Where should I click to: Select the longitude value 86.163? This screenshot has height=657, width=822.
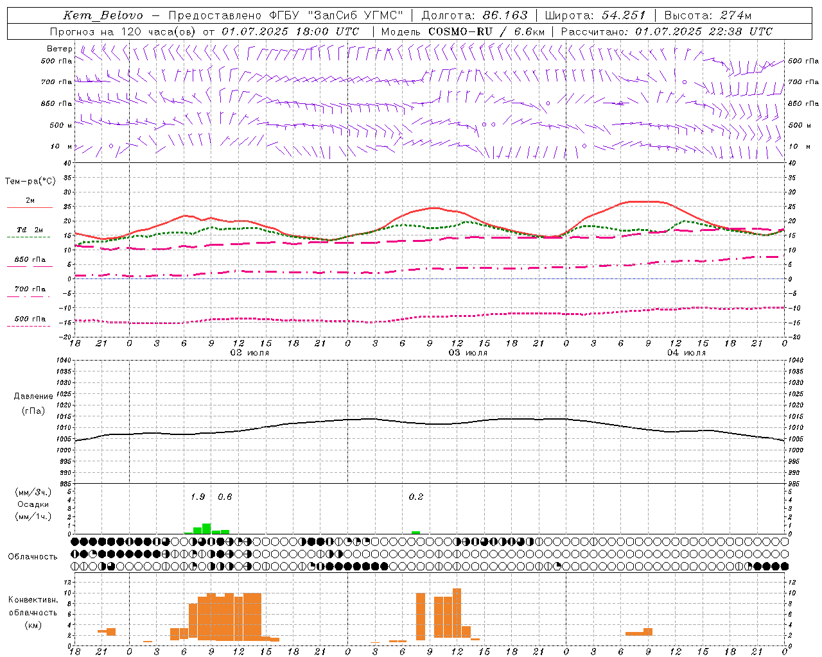click(x=505, y=15)
